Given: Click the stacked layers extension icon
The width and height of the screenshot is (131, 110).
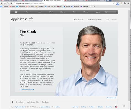Looking at the screenshot, I should 125,4.
